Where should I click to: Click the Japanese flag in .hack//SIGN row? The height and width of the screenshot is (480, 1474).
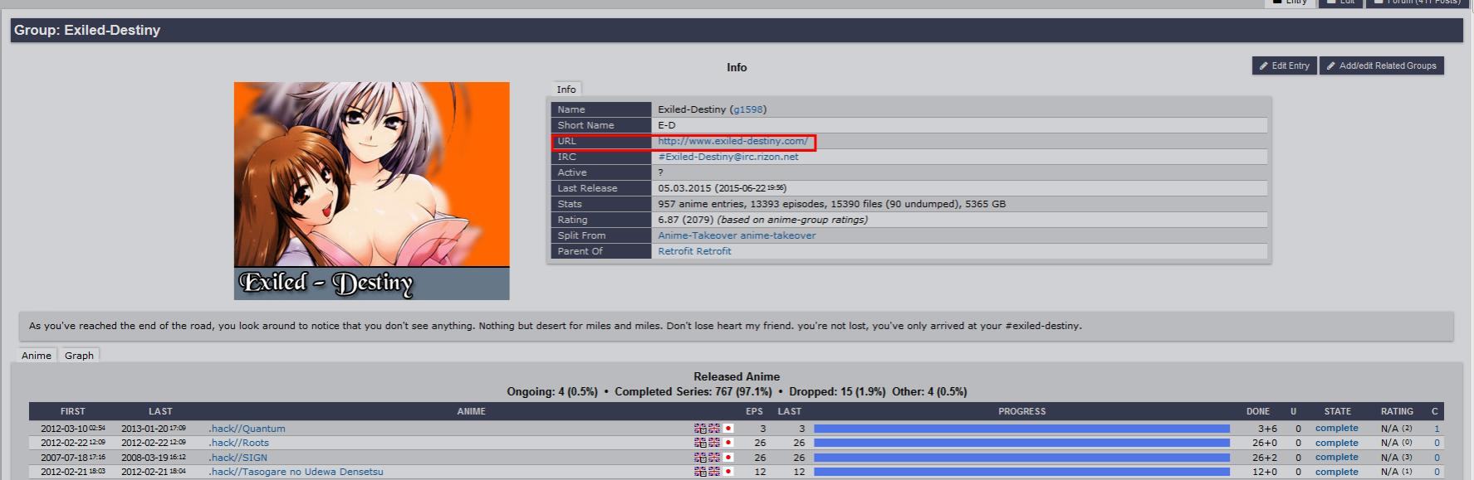[728, 457]
